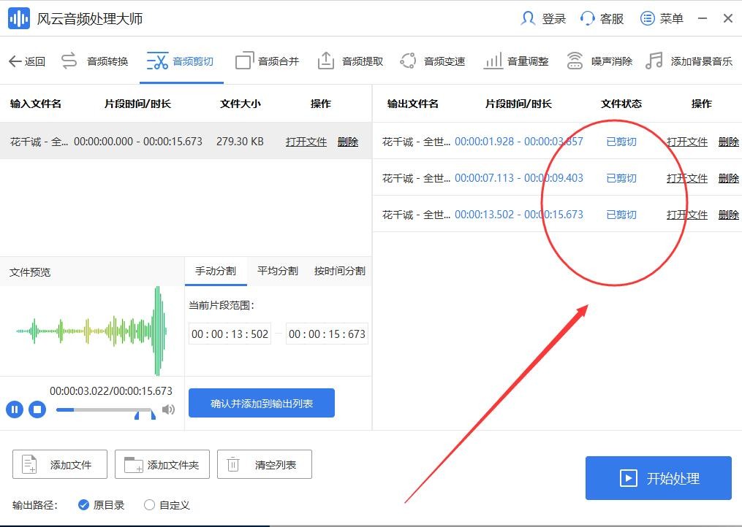This screenshot has height=527, width=742.
Task: Click the 开始处理 start processing button
Action: point(658,478)
